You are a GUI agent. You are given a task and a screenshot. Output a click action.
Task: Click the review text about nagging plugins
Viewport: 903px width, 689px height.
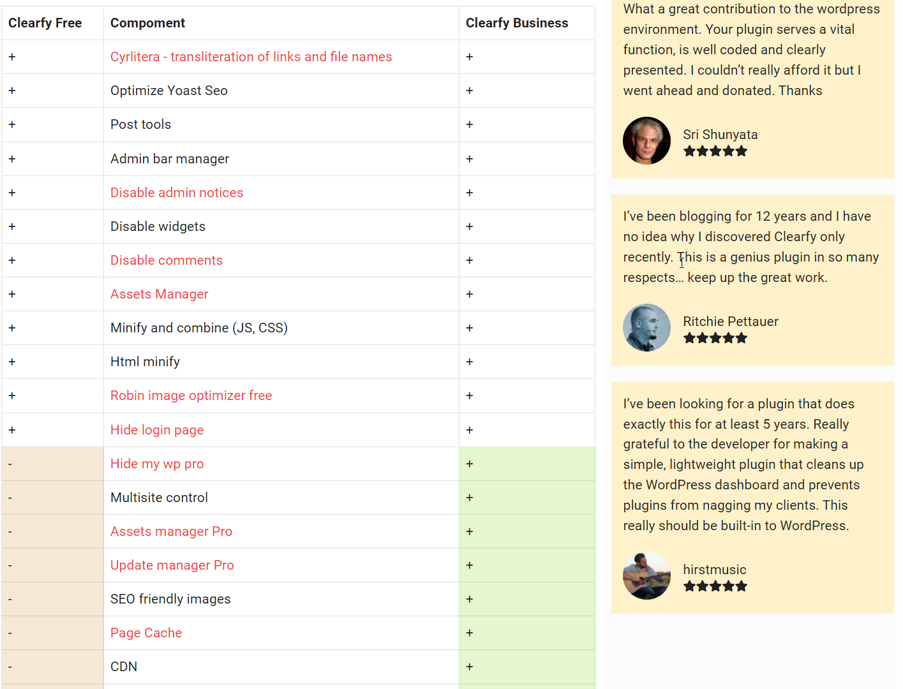tap(743, 464)
